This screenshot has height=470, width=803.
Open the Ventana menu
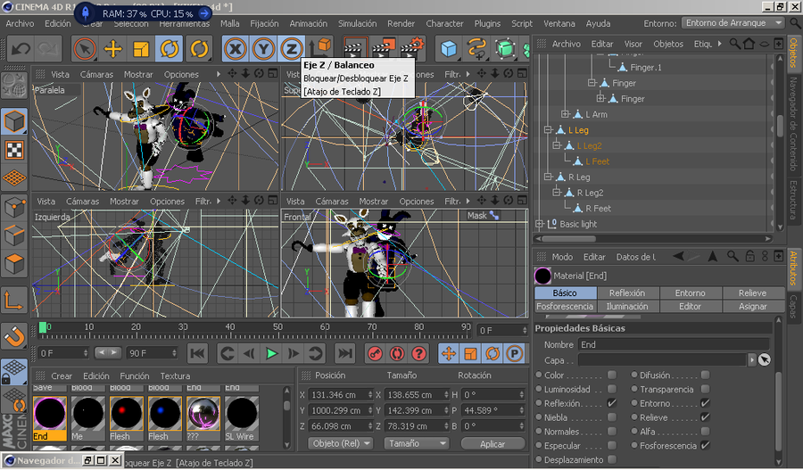(x=559, y=23)
